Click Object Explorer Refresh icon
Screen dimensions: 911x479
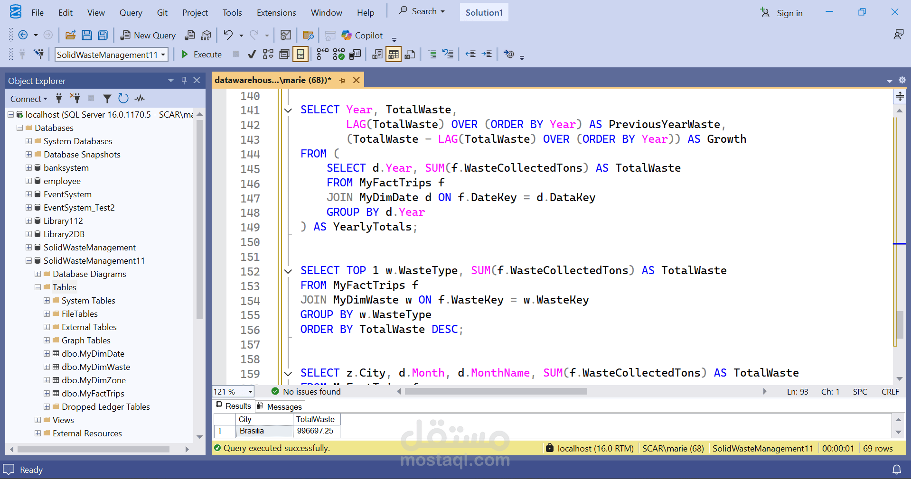pyautogui.click(x=123, y=98)
